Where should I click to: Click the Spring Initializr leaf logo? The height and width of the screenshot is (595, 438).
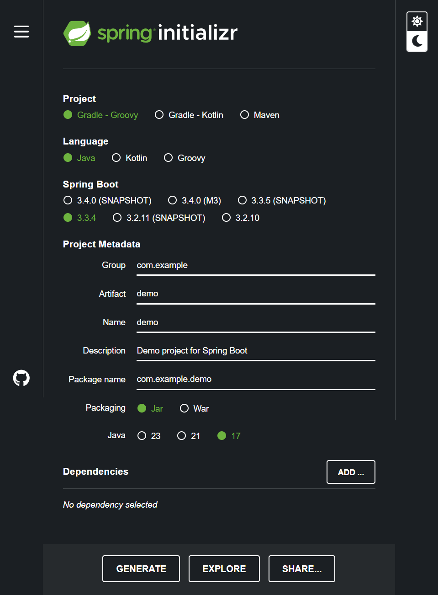(x=77, y=33)
